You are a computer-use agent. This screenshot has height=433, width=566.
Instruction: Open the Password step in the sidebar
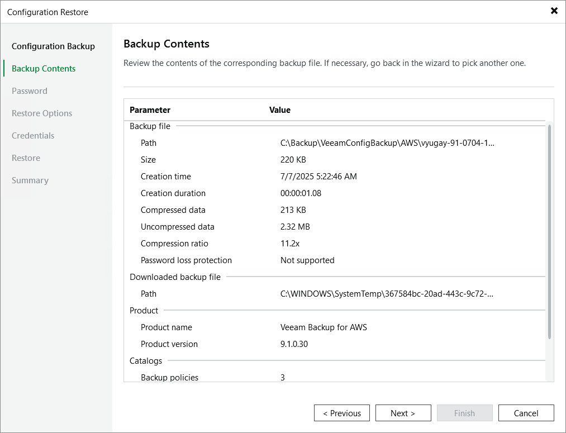coord(29,91)
